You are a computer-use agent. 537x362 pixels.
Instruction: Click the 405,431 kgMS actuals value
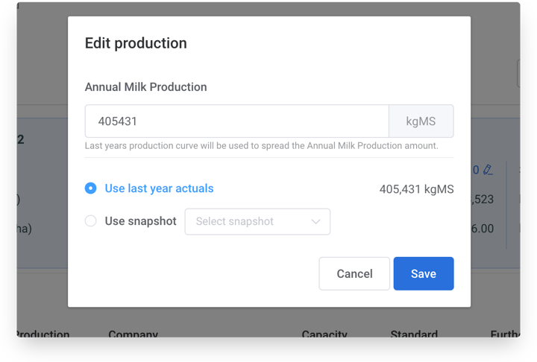[x=416, y=189]
